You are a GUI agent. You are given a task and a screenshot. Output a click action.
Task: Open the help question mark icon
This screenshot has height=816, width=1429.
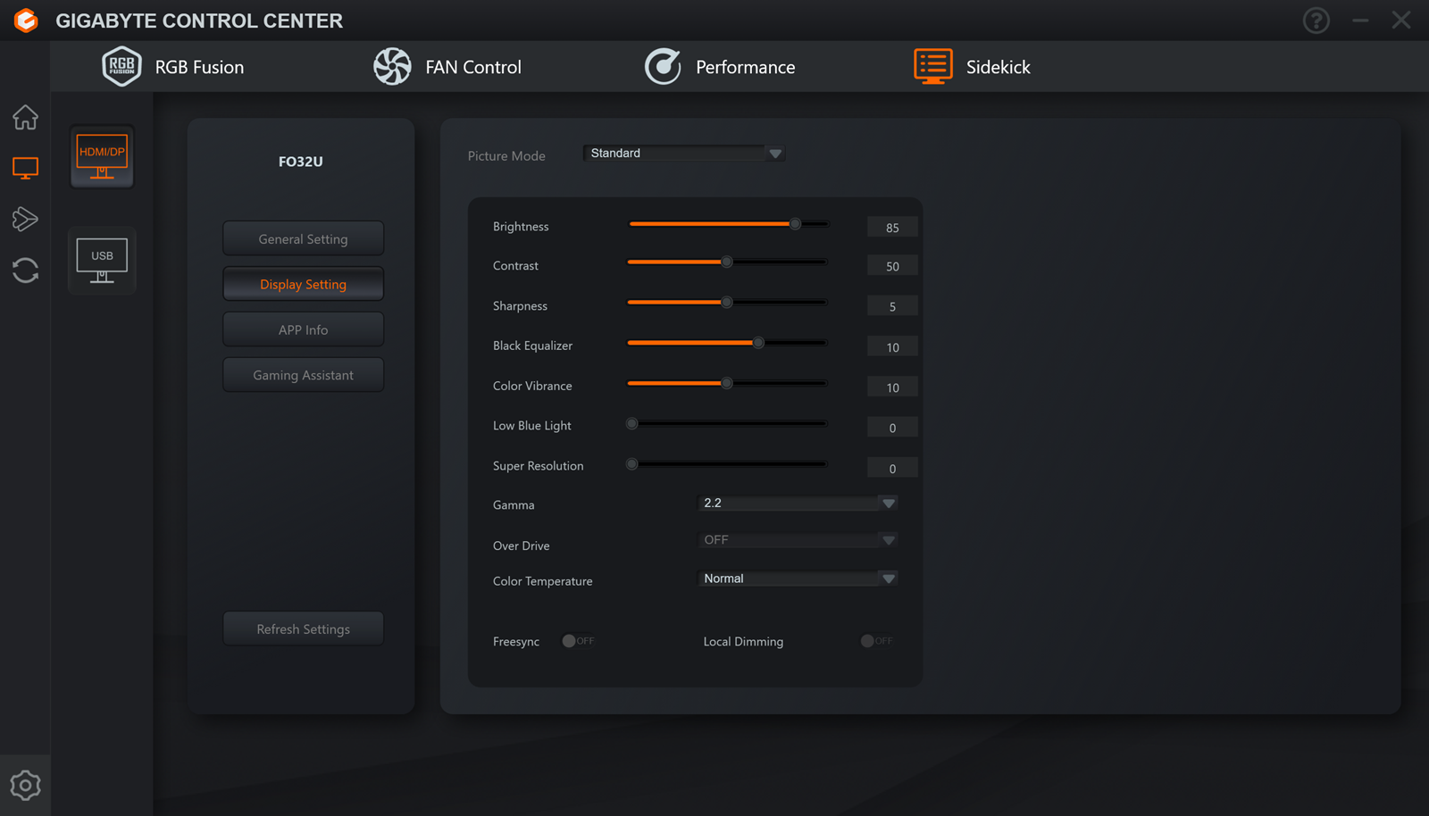[1316, 20]
